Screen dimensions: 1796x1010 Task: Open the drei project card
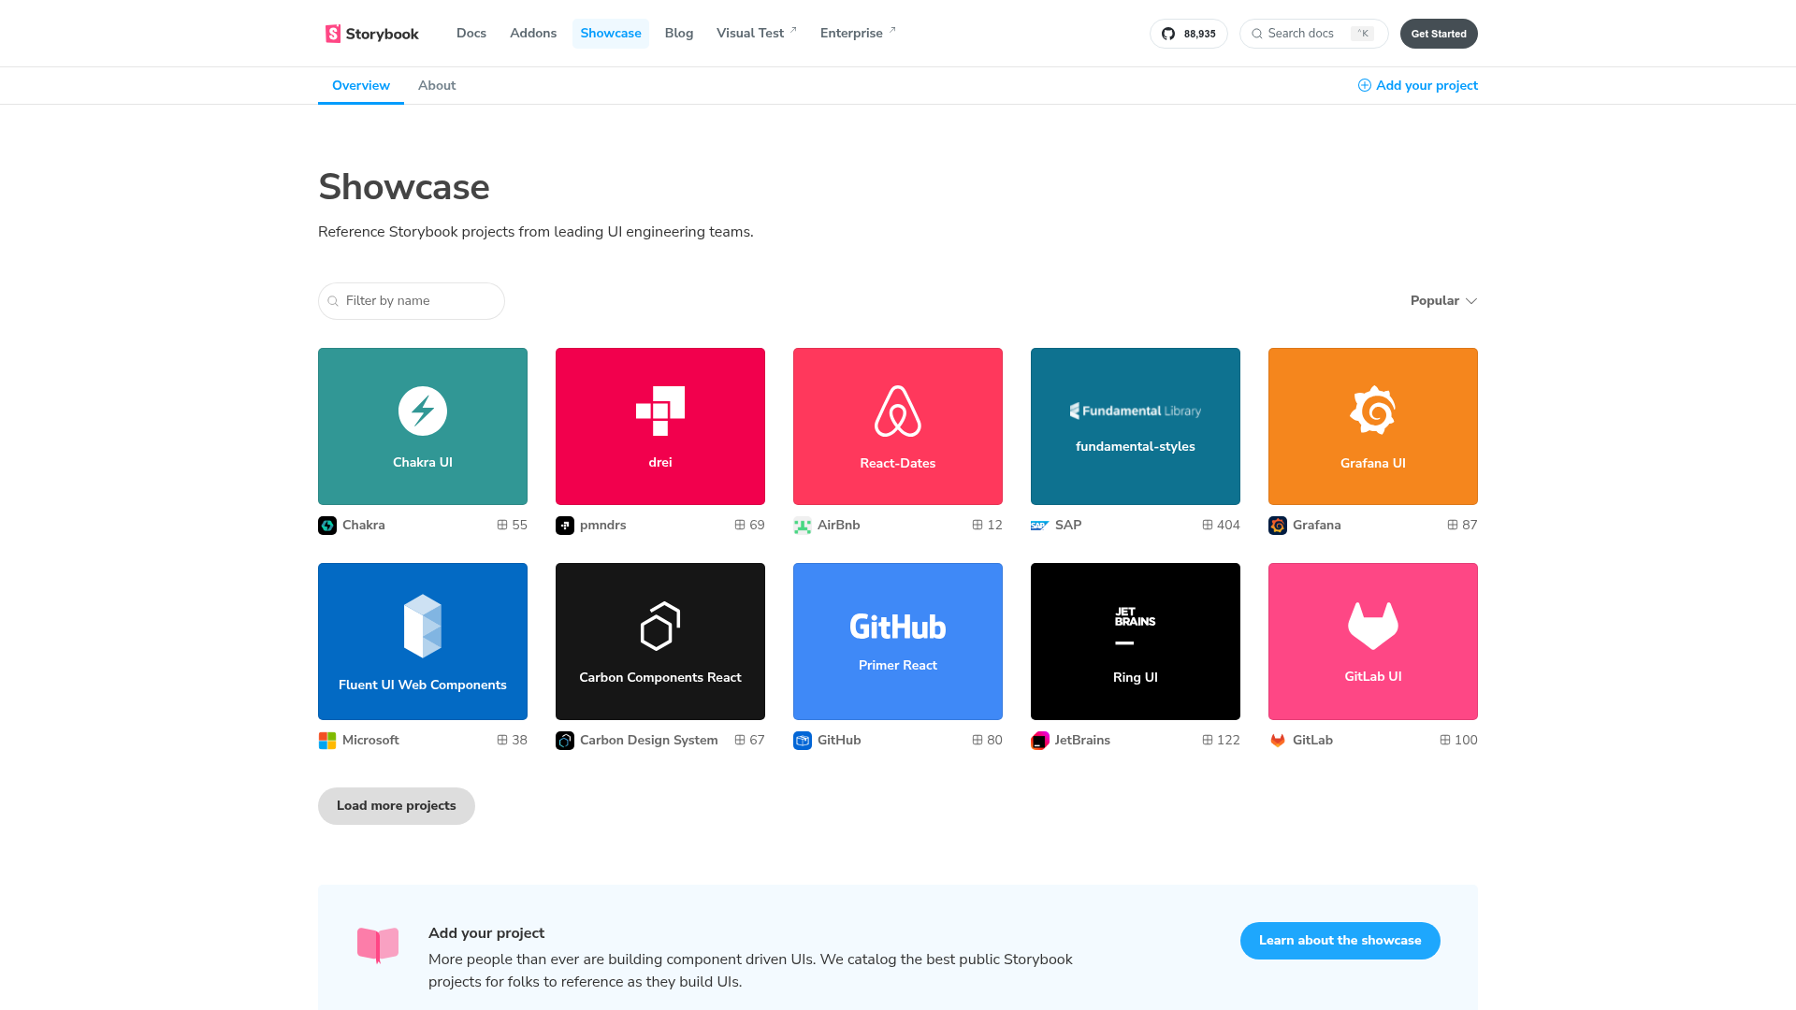pos(660,426)
